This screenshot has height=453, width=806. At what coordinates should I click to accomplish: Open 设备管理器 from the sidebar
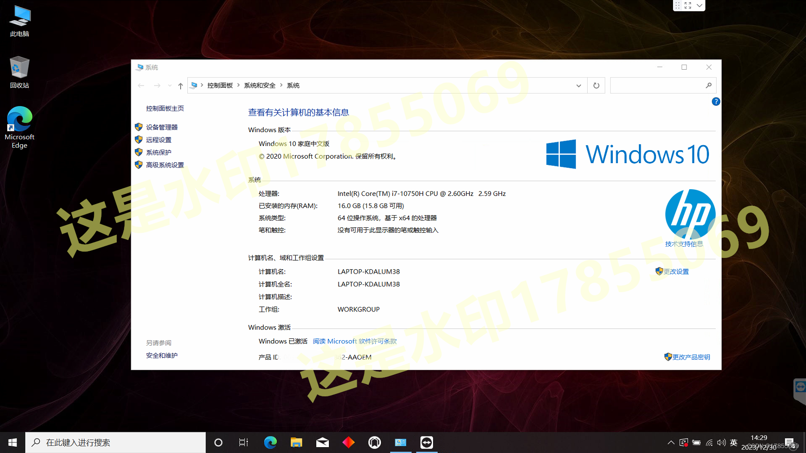162,127
